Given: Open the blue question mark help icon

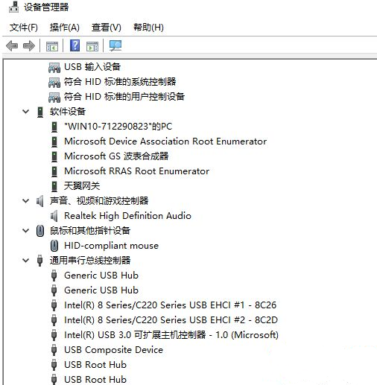Looking at the screenshot, I should [x=75, y=45].
